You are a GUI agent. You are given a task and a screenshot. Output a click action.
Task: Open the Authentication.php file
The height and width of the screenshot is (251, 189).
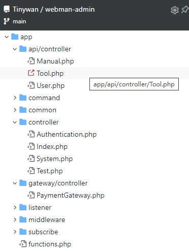click(x=67, y=135)
